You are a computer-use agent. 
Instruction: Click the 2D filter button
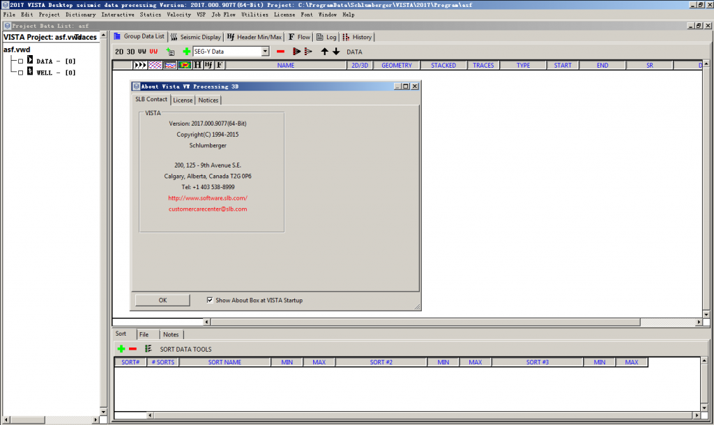pos(119,52)
